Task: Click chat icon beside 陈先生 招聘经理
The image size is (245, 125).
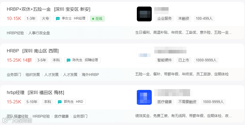Action: click(x=69, y=60)
